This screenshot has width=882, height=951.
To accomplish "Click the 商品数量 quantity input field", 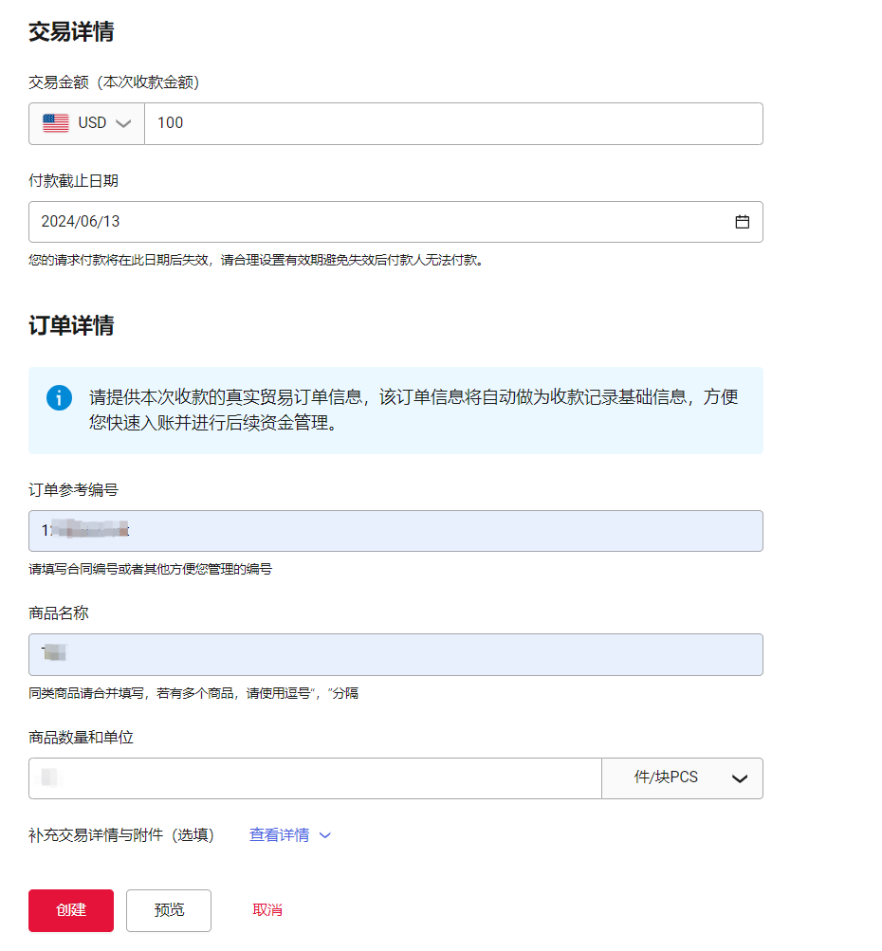I will 313,778.
